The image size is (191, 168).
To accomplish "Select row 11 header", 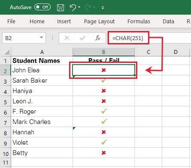I will 5,163.
